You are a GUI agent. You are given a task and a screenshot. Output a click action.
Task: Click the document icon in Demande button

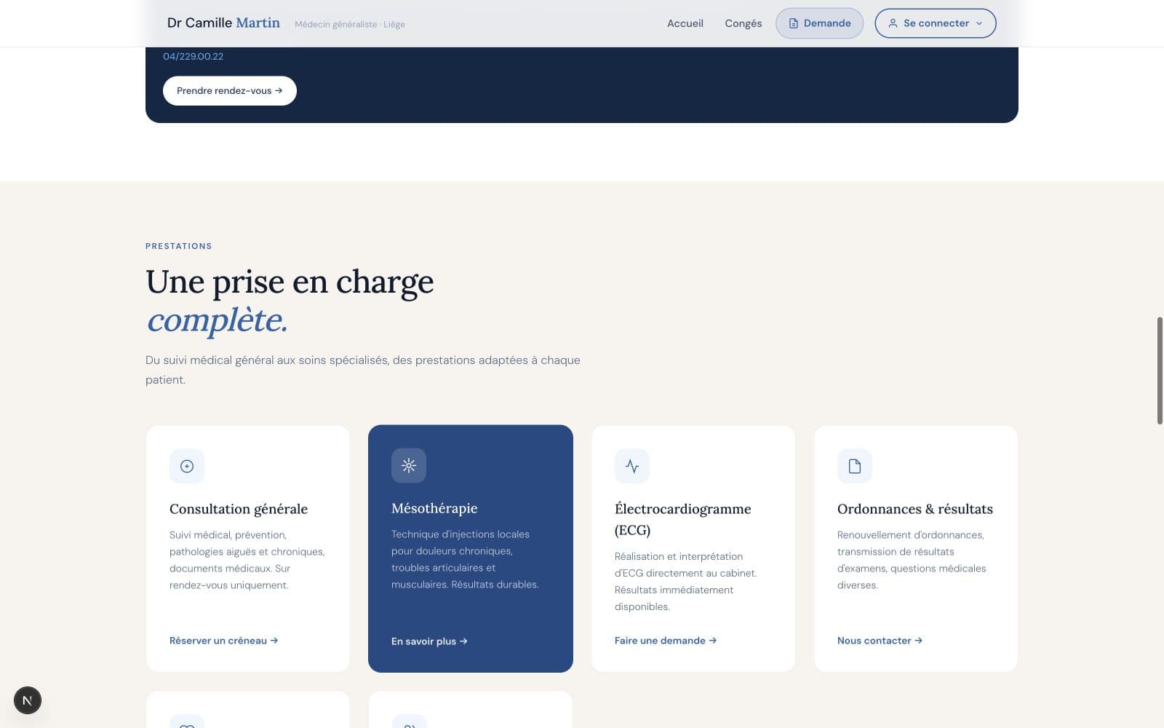pos(794,23)
